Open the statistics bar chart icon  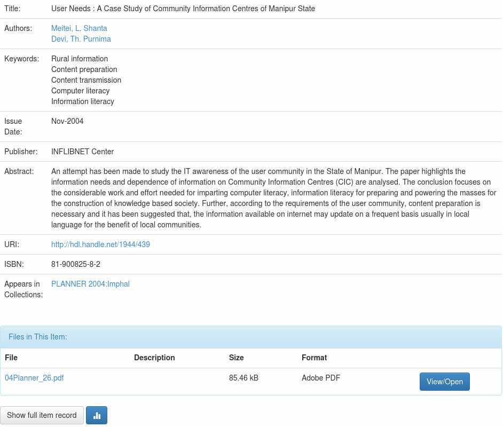tap(97, 415)
